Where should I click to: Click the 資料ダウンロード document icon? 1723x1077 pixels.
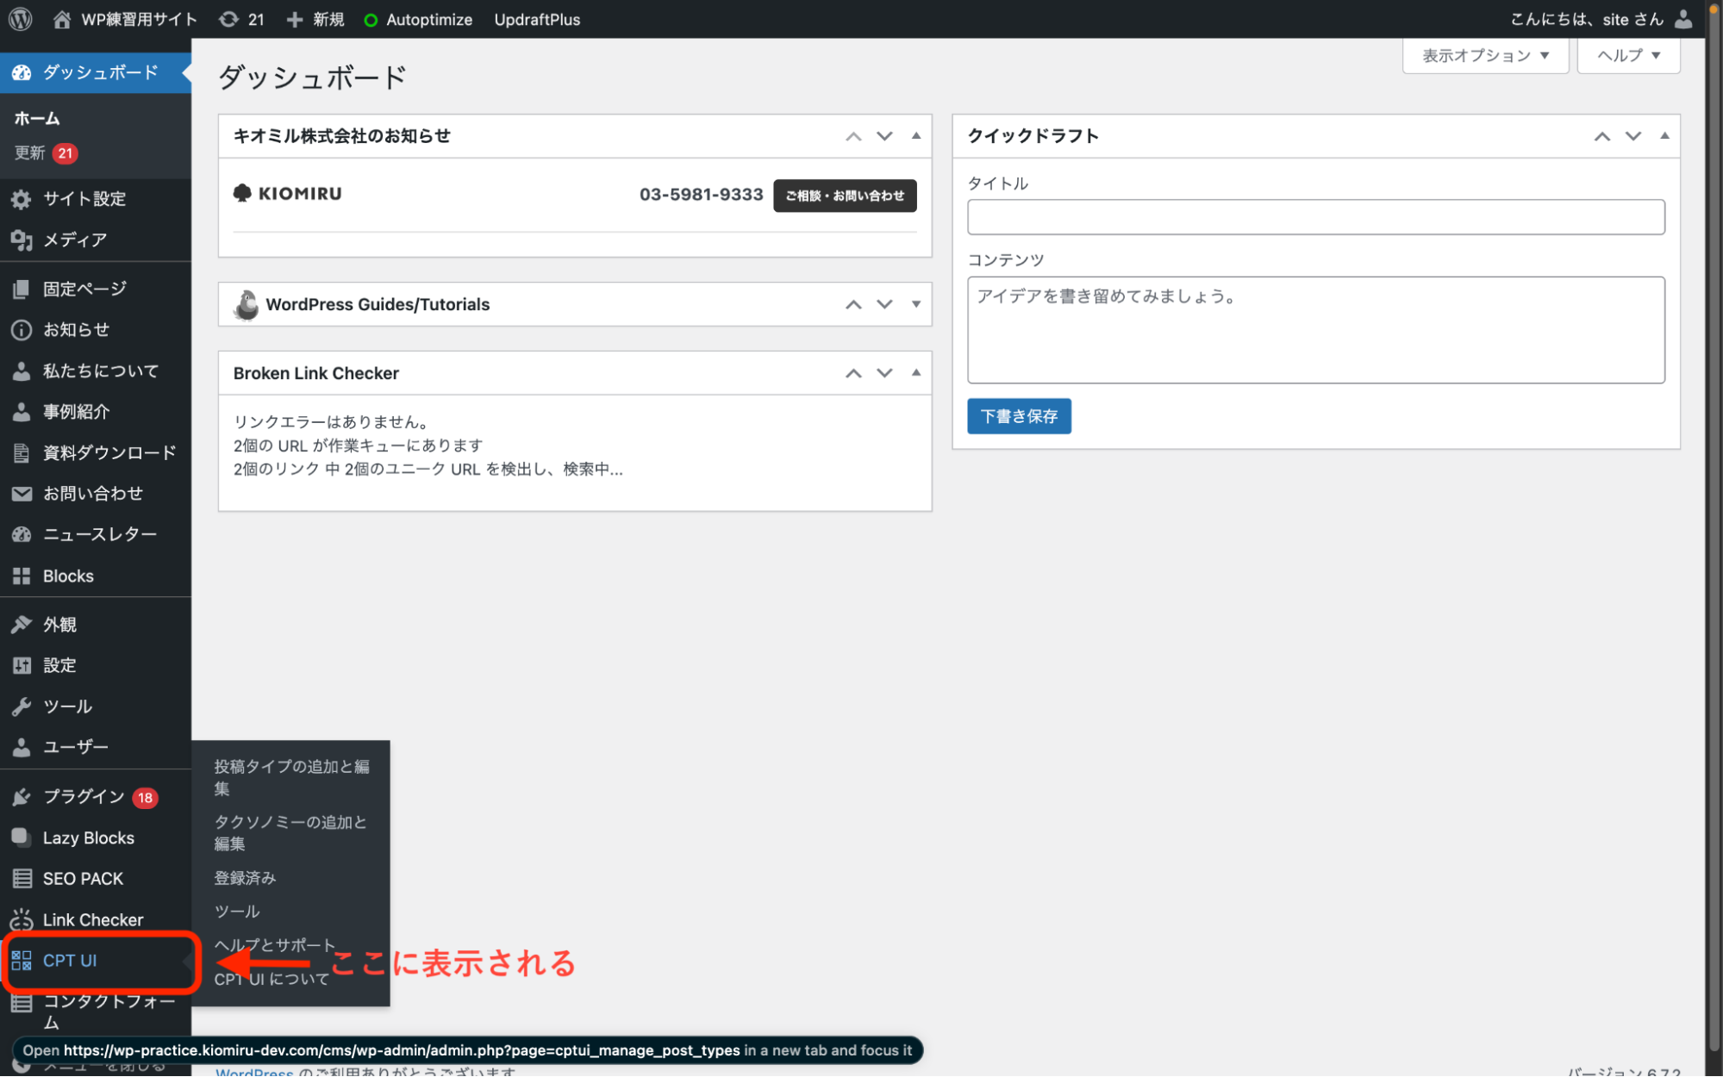click(x=22, y=452)
